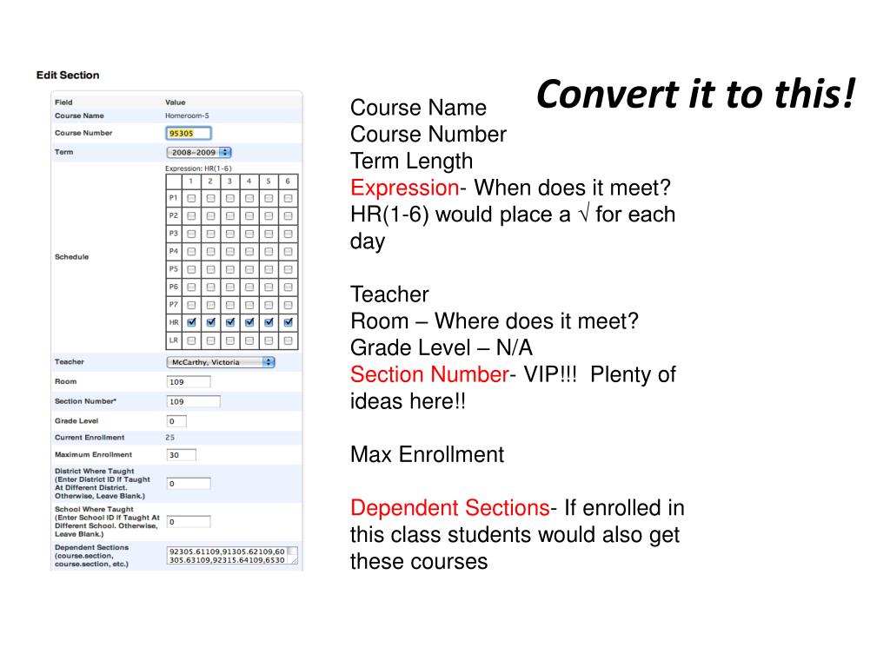Click the Grade Level input field
This screenshot has height=667, width=890.
point(176,421)
